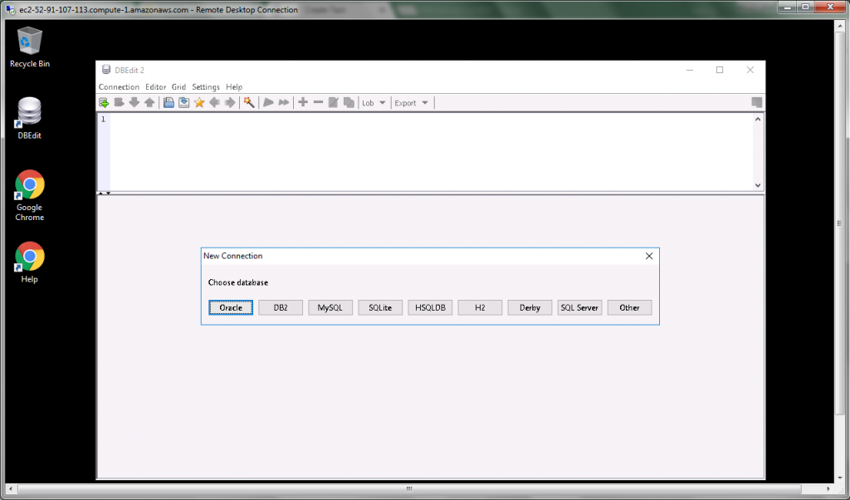Run the query using the play icon
850x500 pixels.
click(267, 102)
